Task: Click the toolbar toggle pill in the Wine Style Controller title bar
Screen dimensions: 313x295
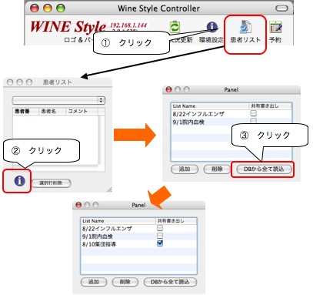Action: 281,8
